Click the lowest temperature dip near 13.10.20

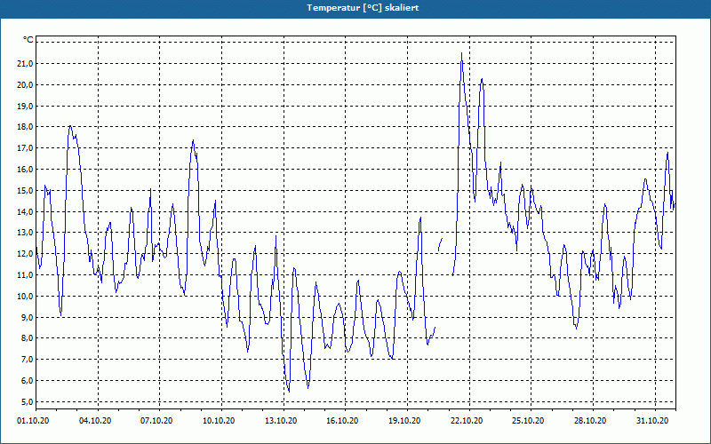(289, 391)
